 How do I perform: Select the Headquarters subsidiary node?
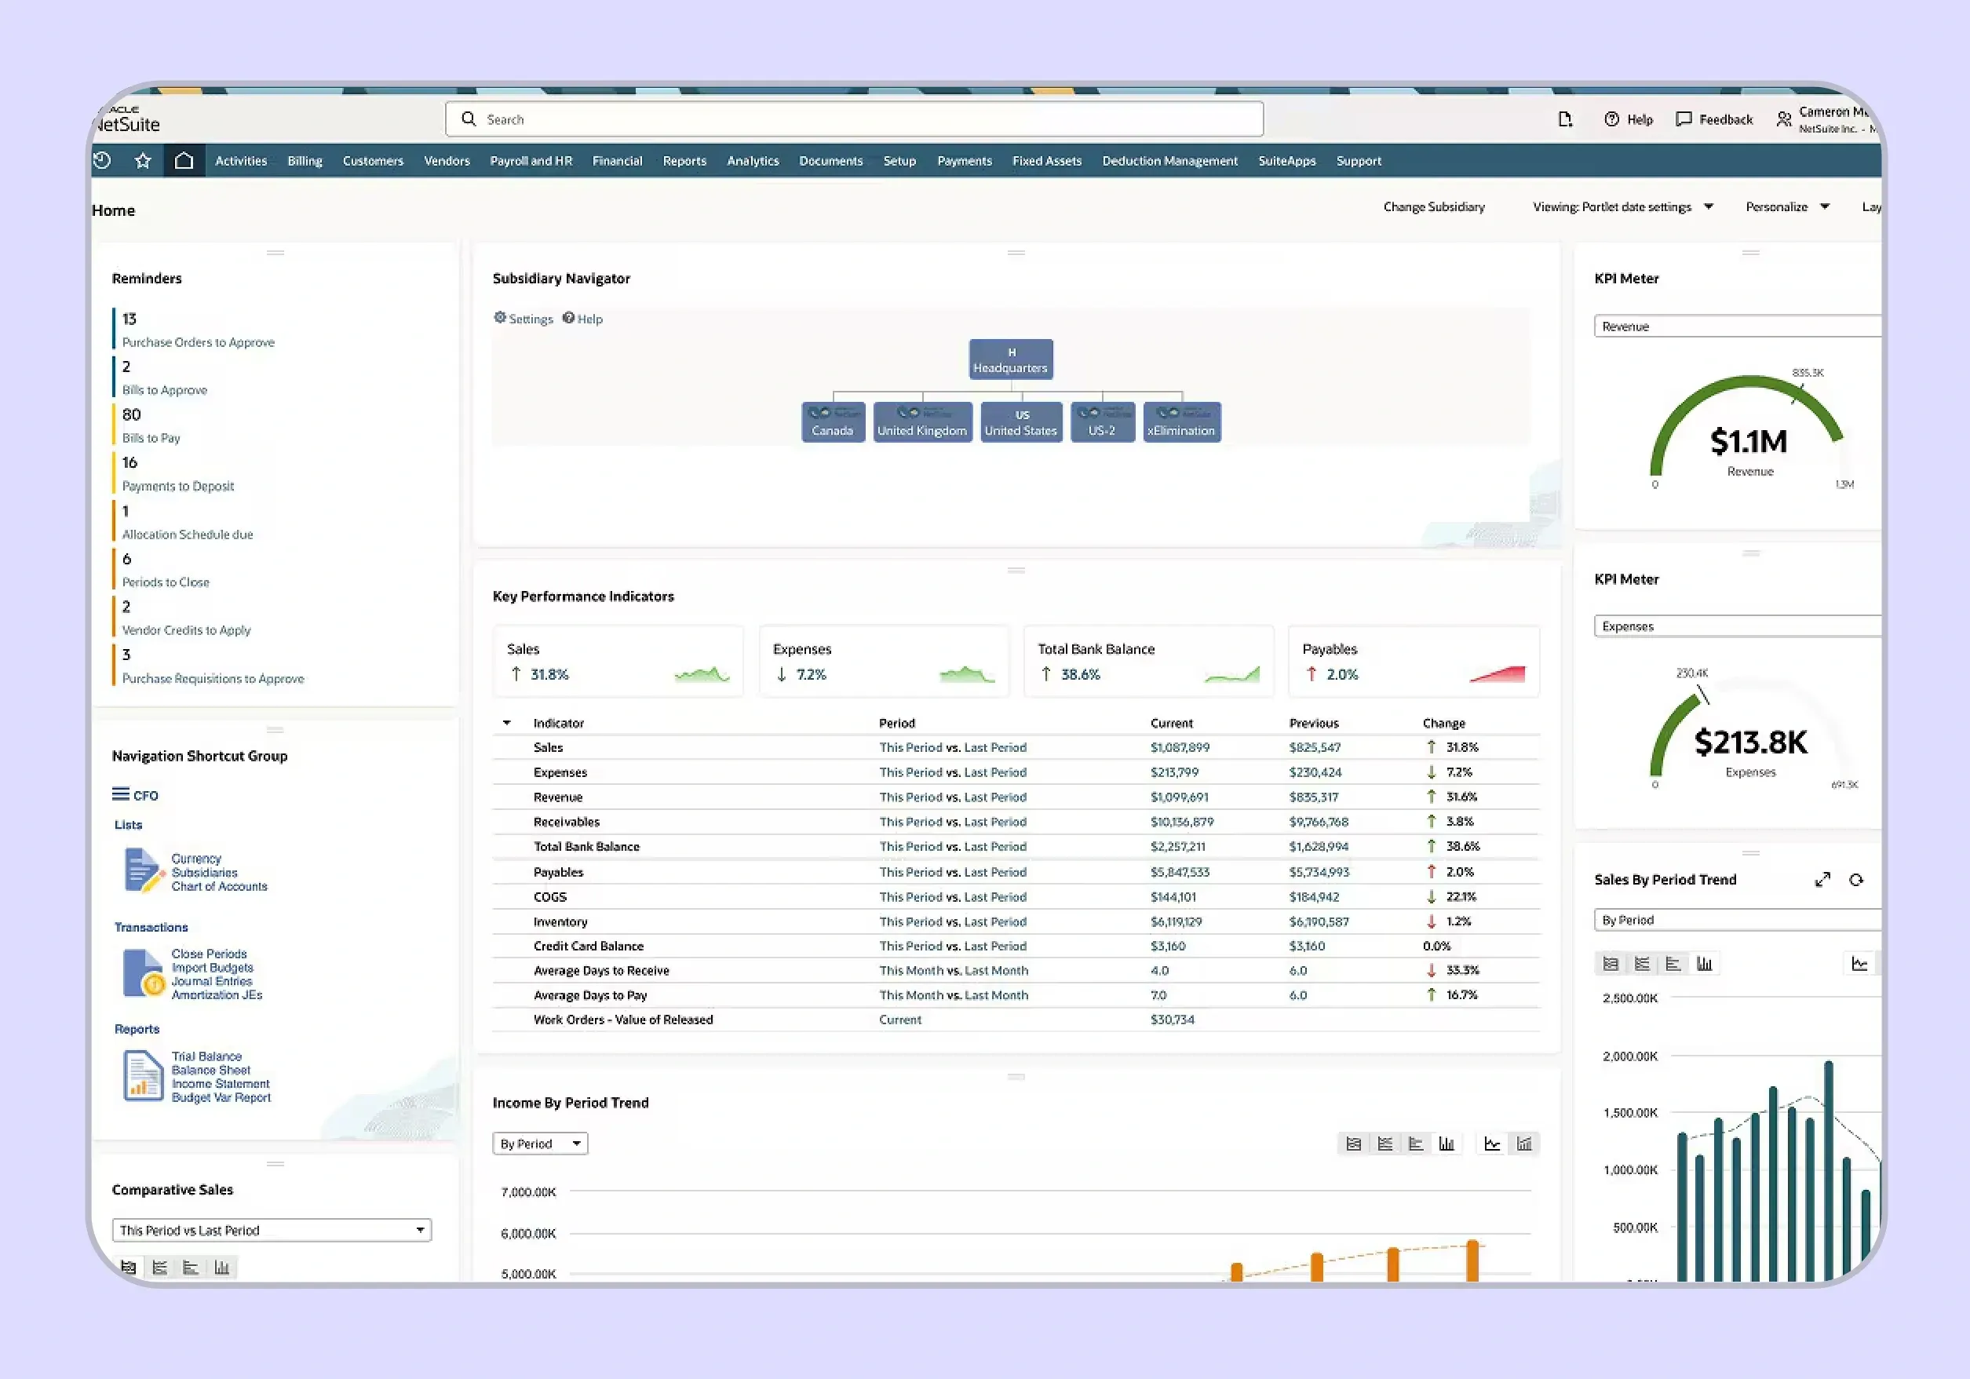point(1011,359)
